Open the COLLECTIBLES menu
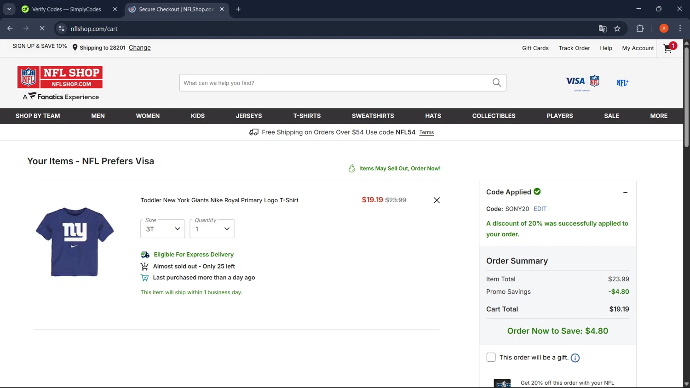690x388 pixels. click(494, 116)
